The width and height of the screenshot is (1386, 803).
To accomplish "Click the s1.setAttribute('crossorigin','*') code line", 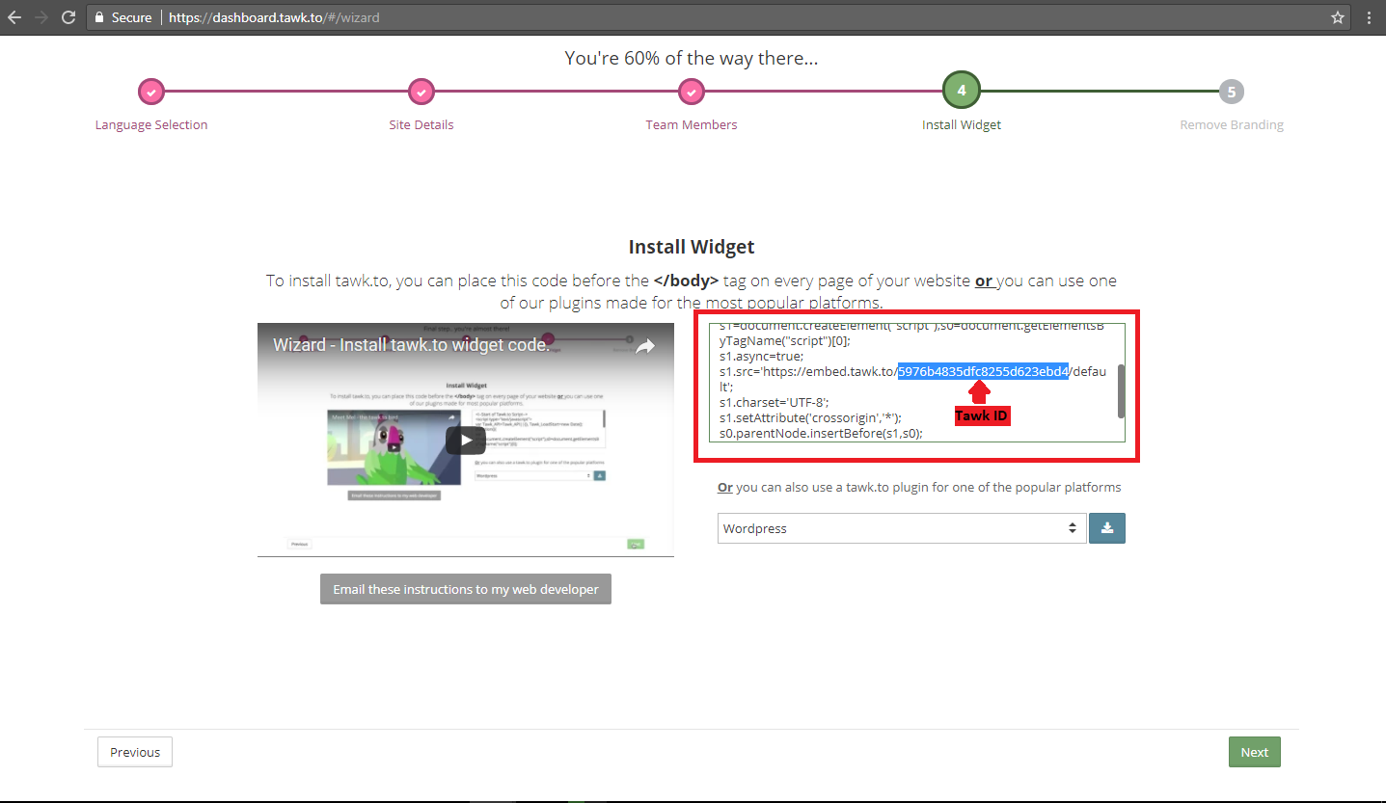I will [810, 417].
